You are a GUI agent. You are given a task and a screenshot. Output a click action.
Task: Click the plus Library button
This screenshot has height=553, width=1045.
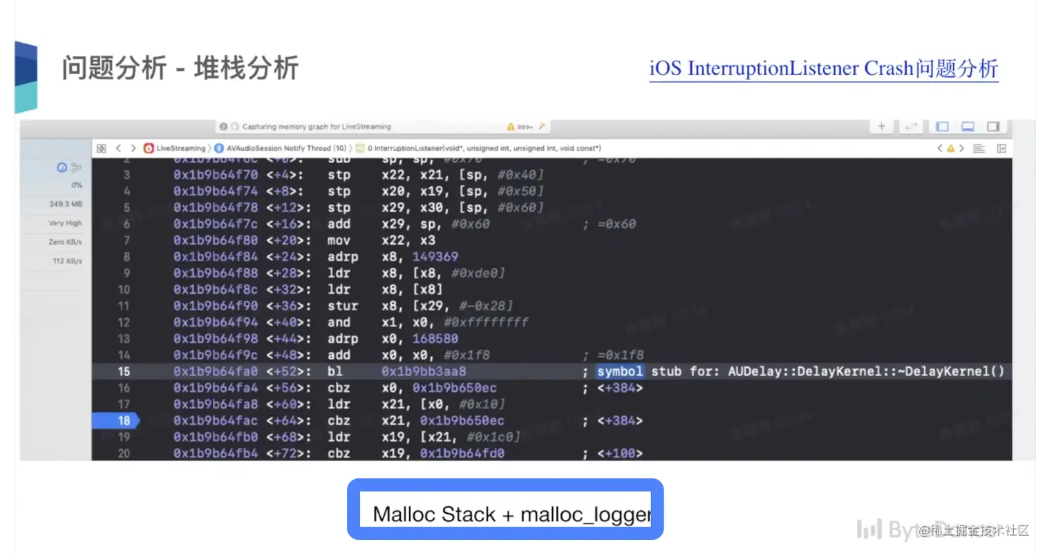pyautogui.click(x=881, y=126)
